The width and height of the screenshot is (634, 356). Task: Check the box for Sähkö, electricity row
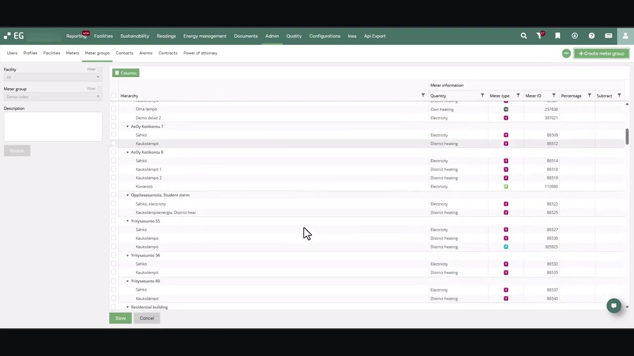pyautogui.click(x=113, y=204)
